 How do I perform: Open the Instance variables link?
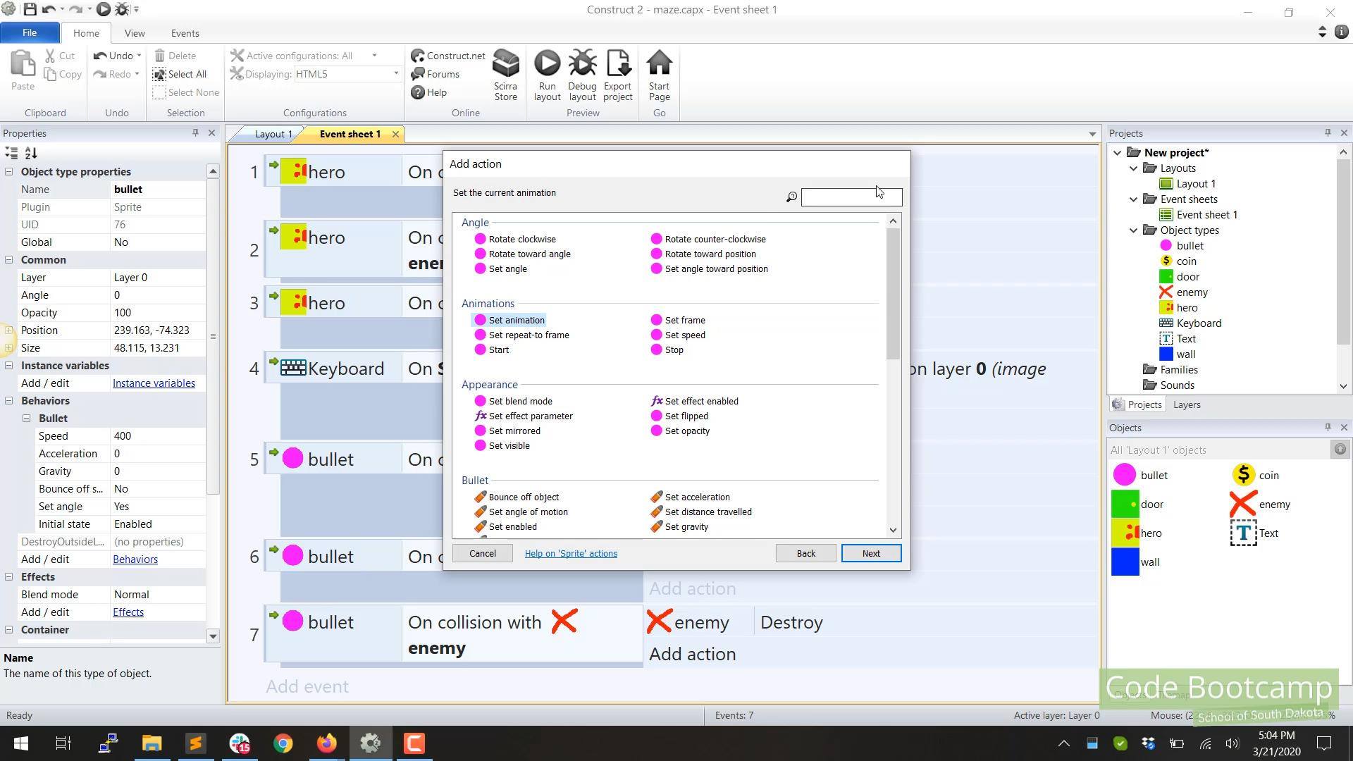pos(154,383)
